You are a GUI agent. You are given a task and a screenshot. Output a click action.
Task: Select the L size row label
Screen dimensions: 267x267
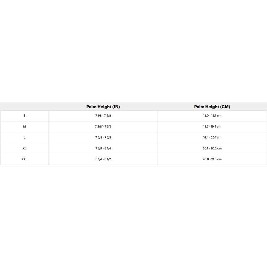point(25,138)
